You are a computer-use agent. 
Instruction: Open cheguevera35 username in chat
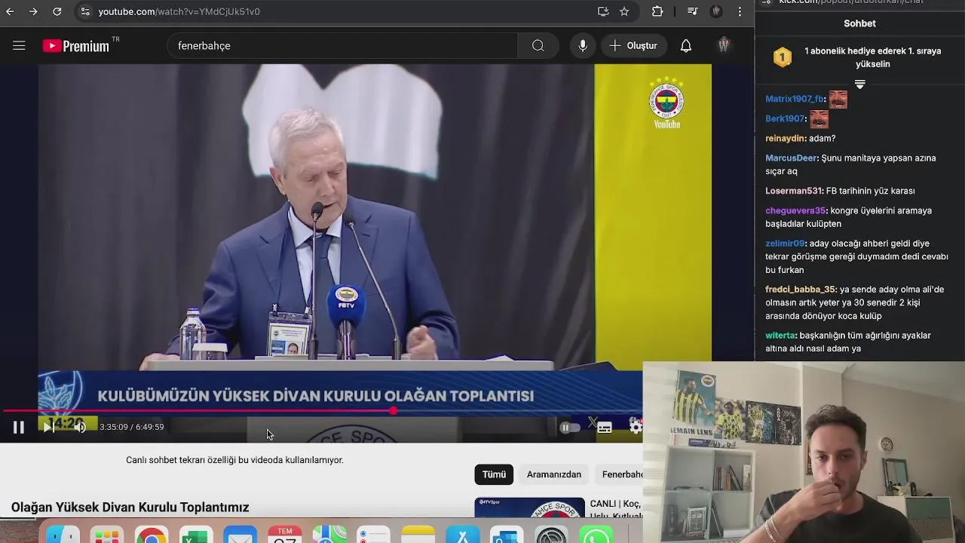tap(795, 210)
